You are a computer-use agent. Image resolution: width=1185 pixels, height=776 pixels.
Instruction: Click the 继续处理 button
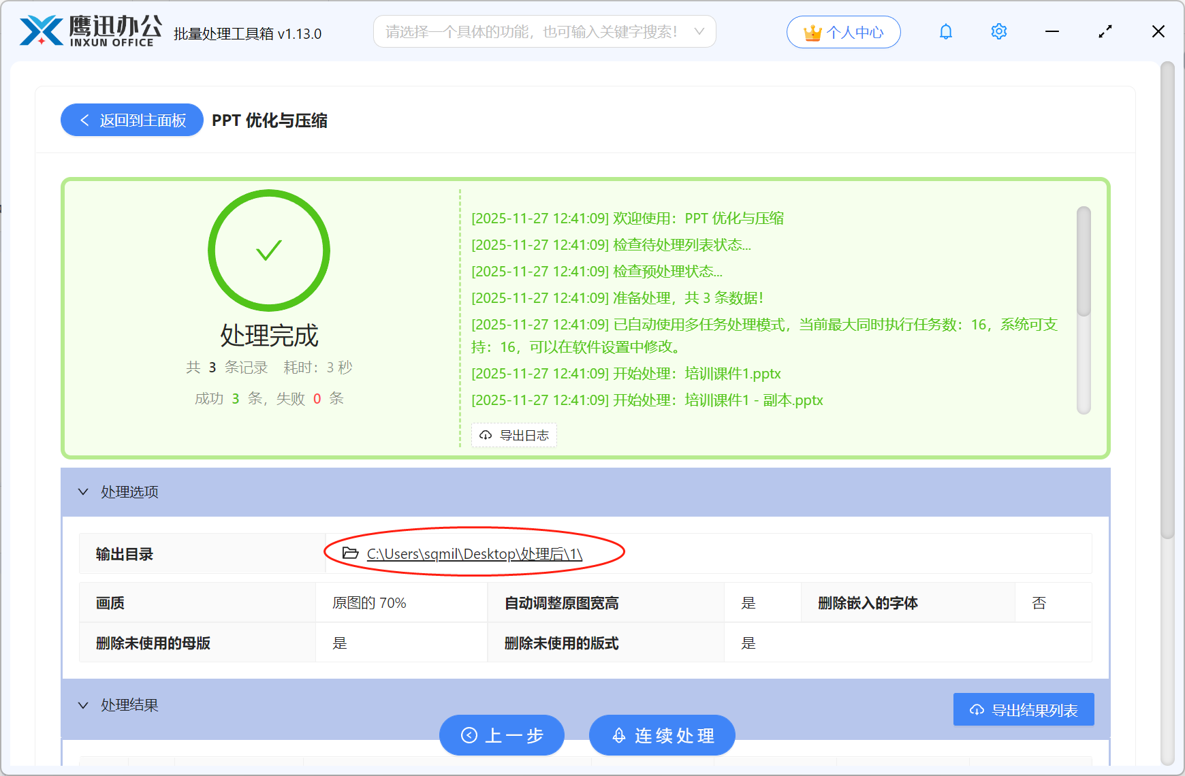tap(661, 735)
